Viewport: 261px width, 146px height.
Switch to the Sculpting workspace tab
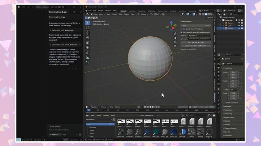tap(142, 11)
